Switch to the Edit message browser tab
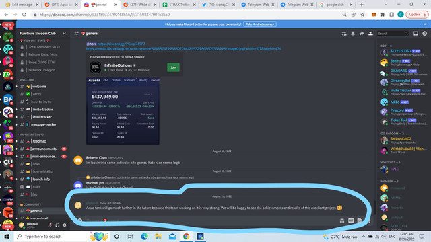Viewport: 431px width, 242px height. (x=22, y=5)
